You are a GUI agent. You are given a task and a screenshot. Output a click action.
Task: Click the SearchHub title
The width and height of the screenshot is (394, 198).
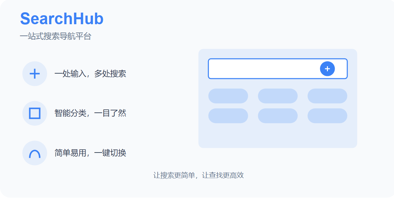pyautogui.click(x=62, y=19)
